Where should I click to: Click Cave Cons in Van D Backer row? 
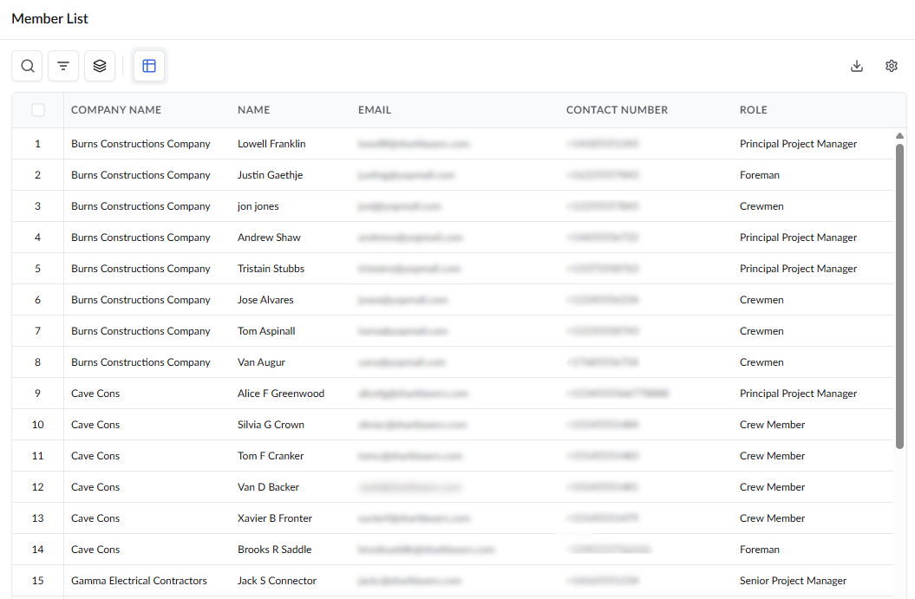coord(95,487)
